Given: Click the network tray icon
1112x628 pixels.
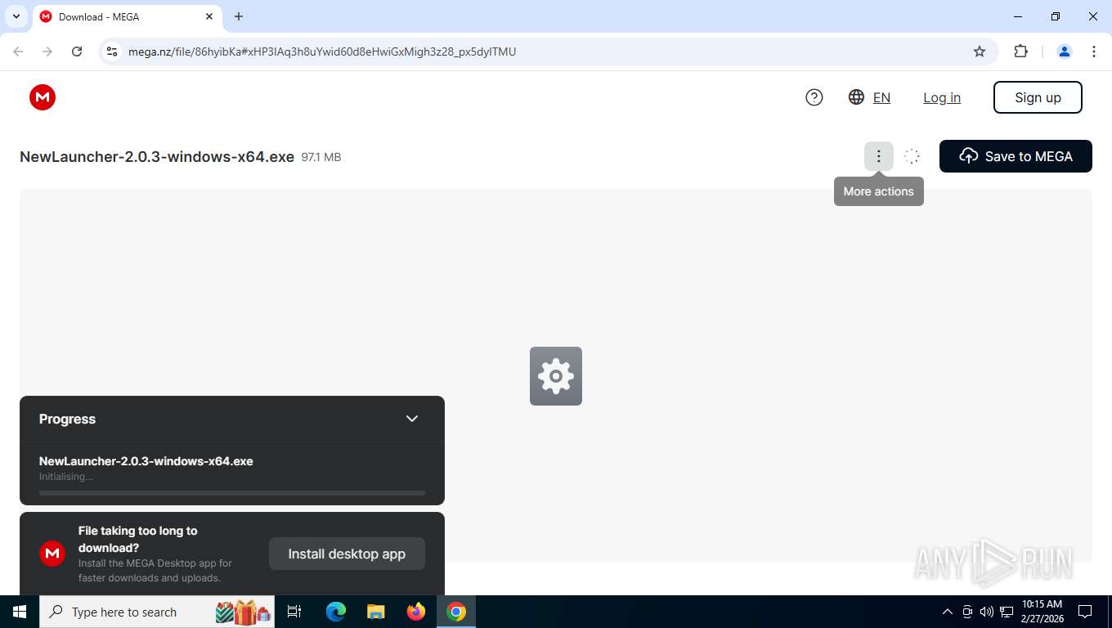Looking at the screenshot, I should [x=1007, y=612].
